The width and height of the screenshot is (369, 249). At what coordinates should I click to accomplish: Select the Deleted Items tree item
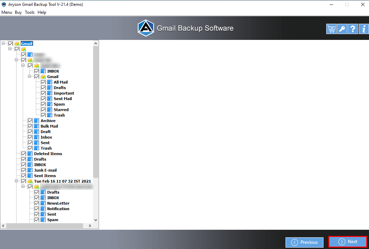coord(48,154)
